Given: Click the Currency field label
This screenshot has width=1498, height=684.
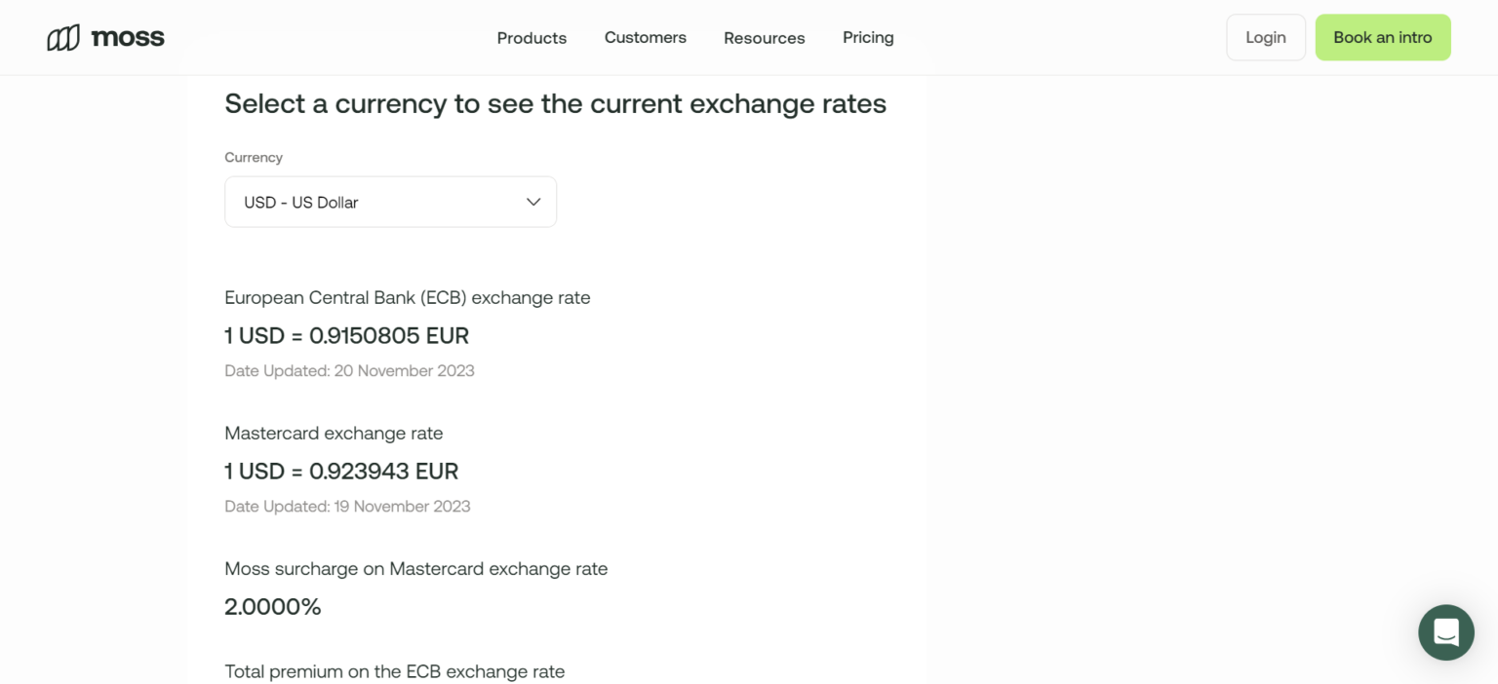Looking at the screenshot, I should click(x=254, y=157).
